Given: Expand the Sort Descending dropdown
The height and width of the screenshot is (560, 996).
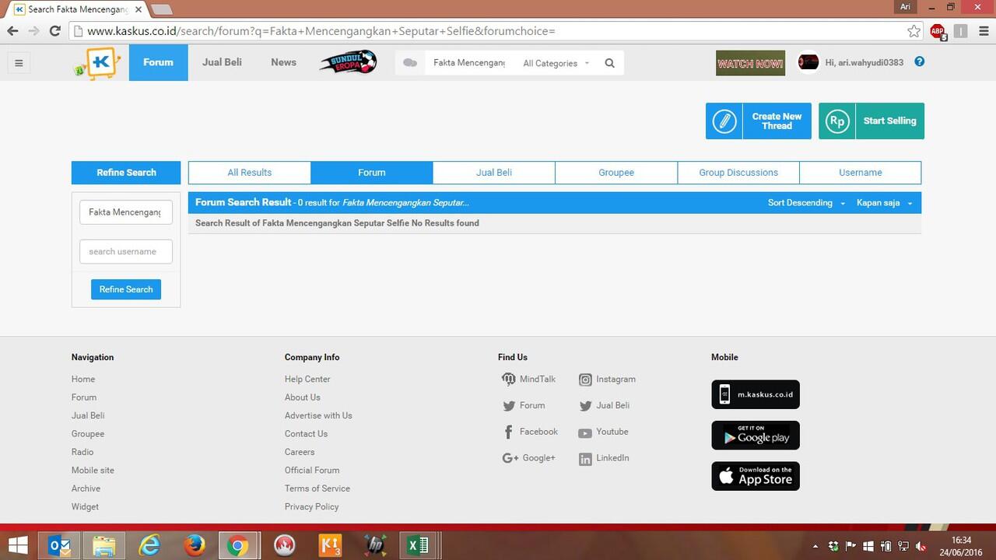Looking at the screenshot, I should pos(806,203).
